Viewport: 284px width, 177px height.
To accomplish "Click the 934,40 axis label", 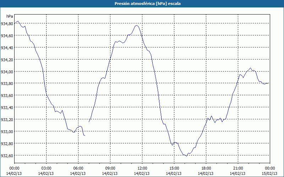I will (7, 47).
